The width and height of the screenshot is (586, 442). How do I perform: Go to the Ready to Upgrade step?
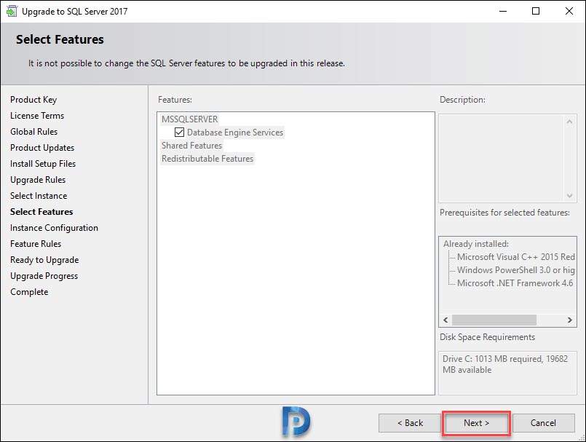click(x=44, y=260)
